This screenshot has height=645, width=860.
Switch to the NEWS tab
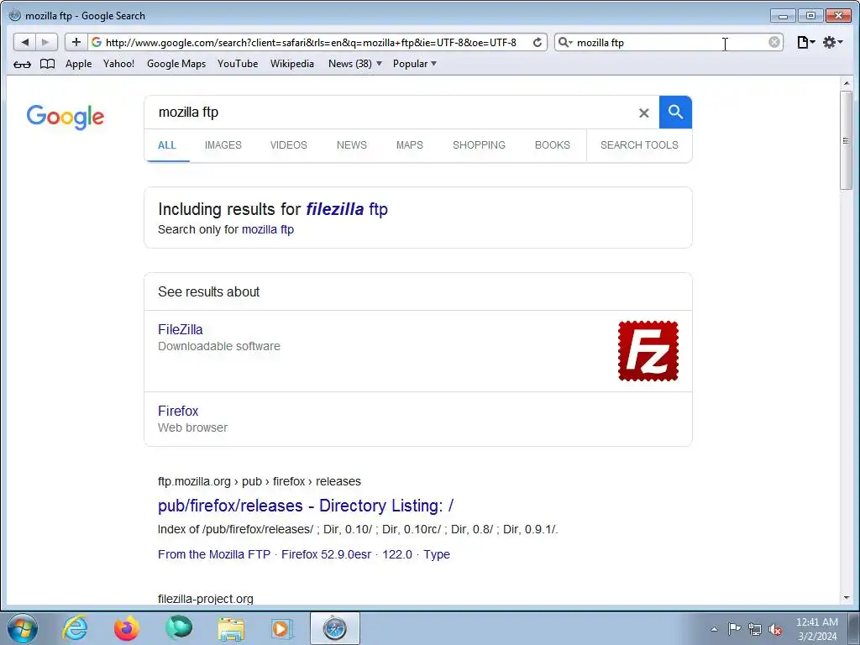coord(352,145)
